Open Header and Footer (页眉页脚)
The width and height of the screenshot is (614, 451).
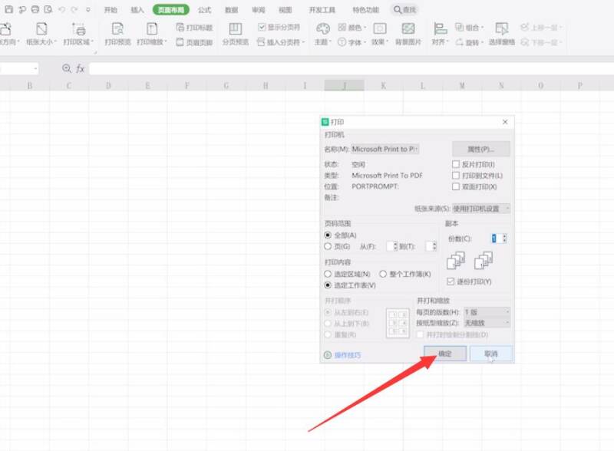pyautogui.click(x=194, y=42)
